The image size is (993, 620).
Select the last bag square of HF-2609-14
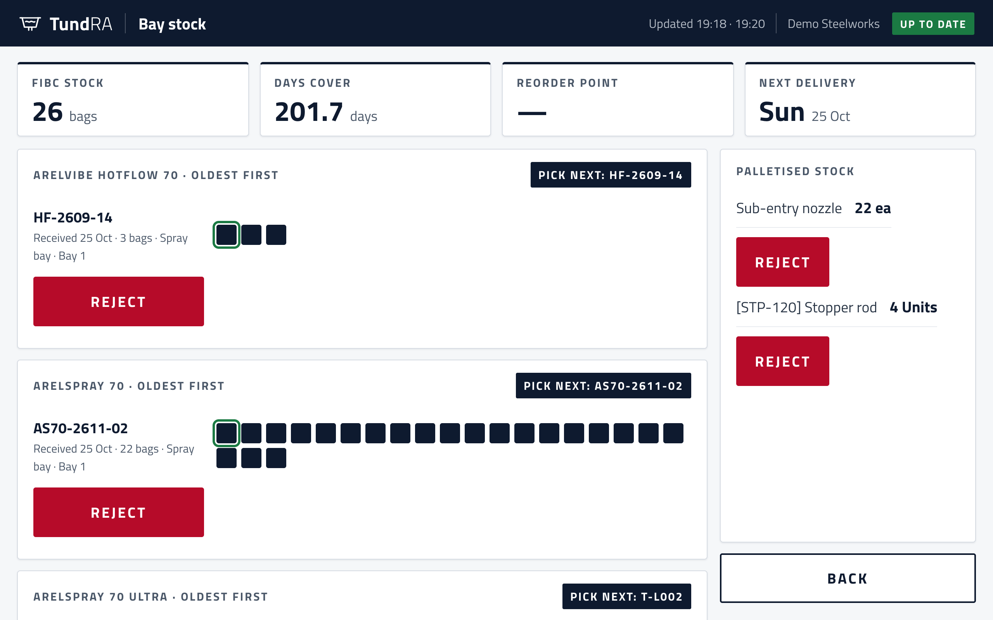[x=276, y=235]
